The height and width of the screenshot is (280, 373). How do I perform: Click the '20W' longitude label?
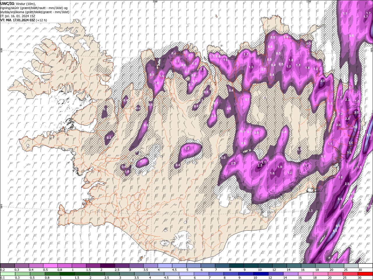pyautogui.click(x=155, y=1)
